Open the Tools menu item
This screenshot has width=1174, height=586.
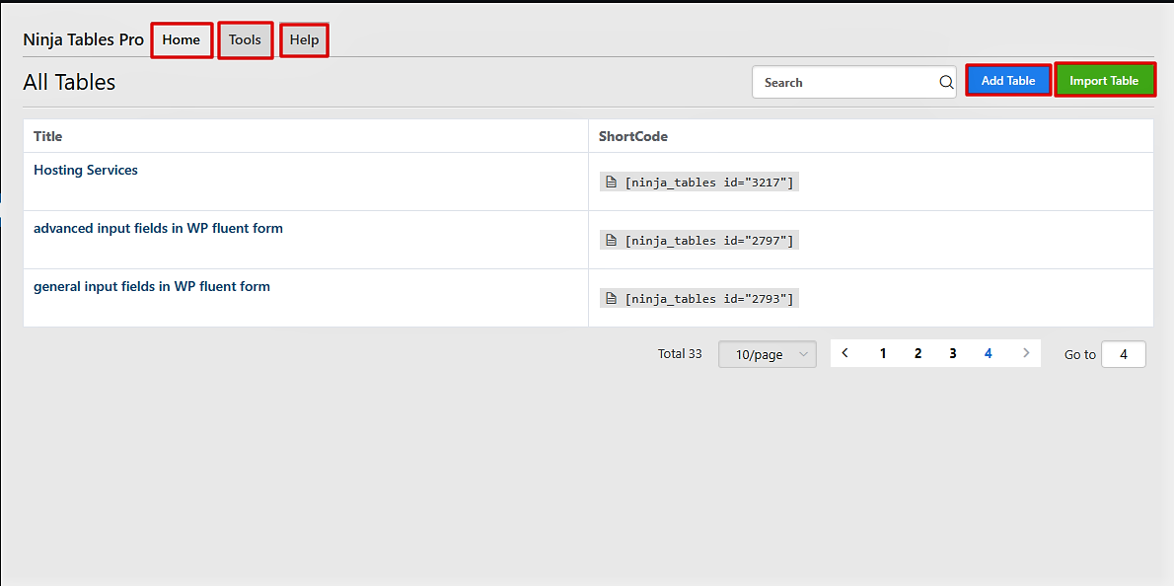[x=245, y=40]
